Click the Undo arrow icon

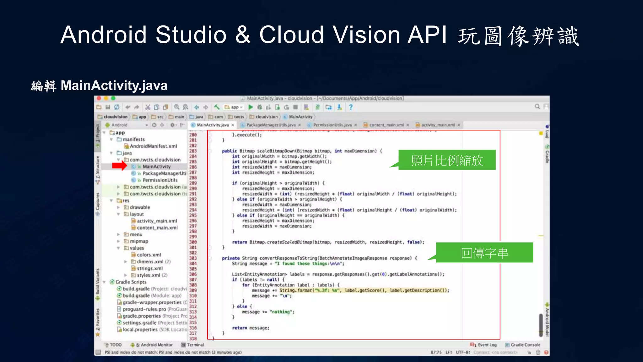click(x=128, y=107)
